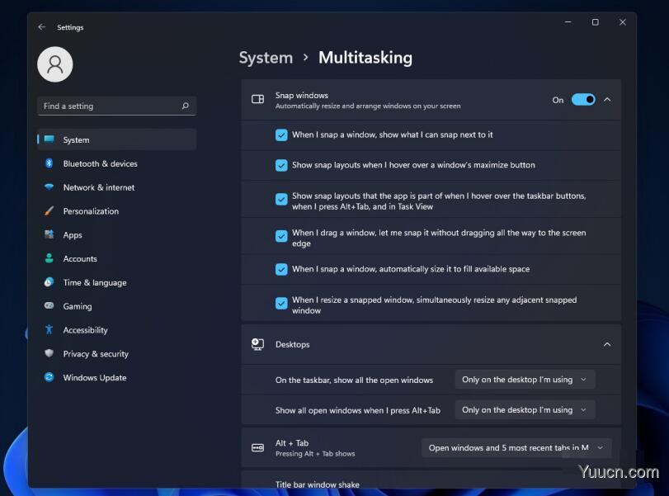The image size is (669, 496).
Task: Click the Personalization brush icon
Action: (49, 210)
